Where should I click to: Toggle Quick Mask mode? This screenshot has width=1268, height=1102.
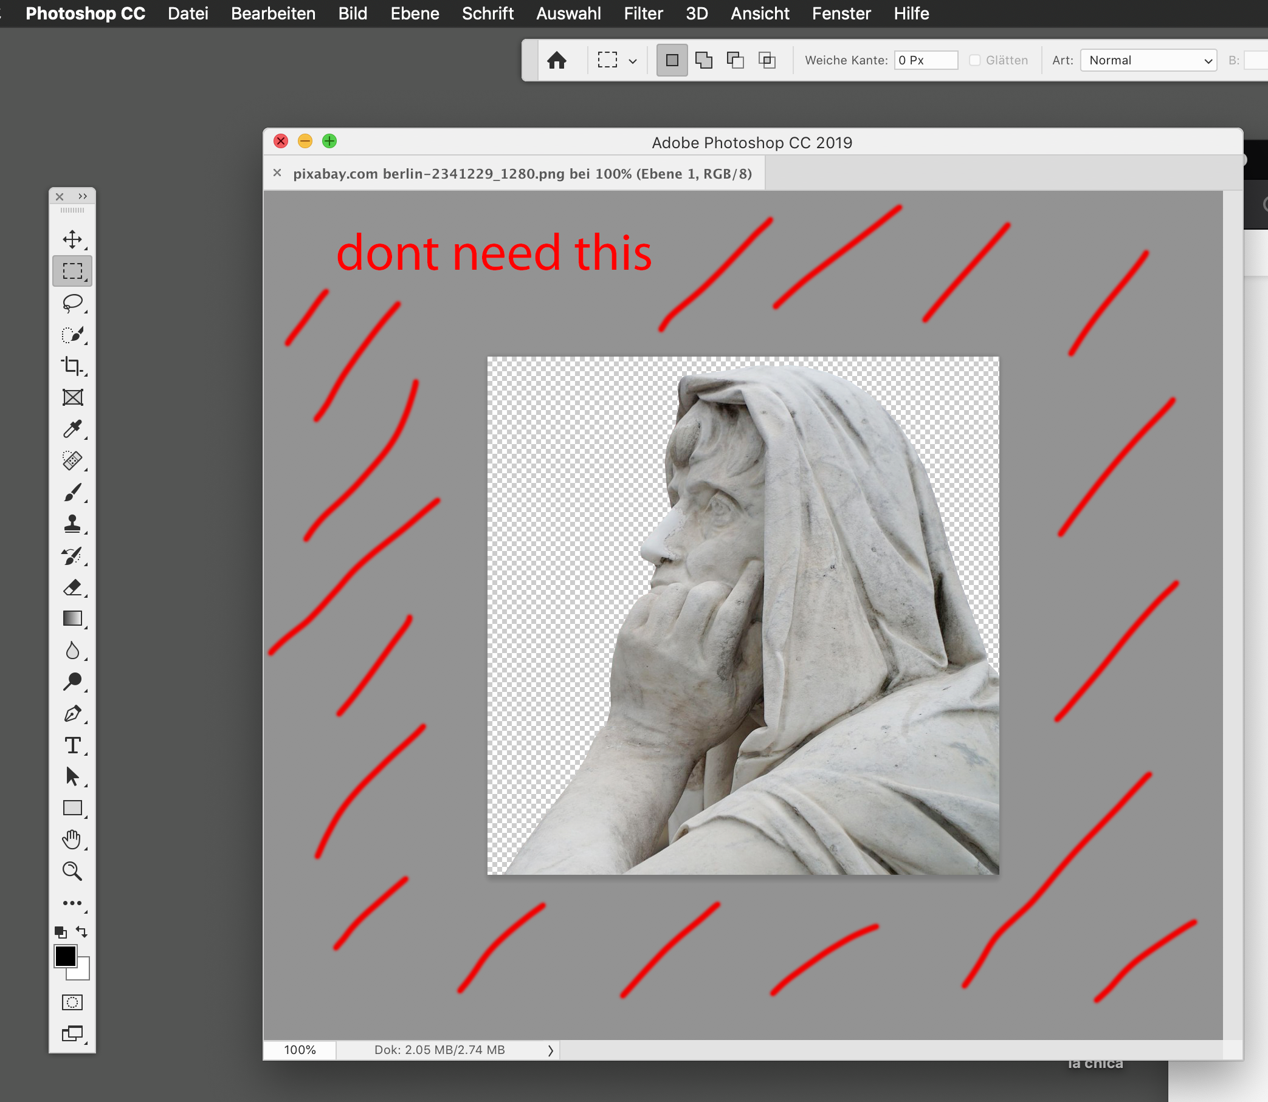click(x=72, y=1002)
